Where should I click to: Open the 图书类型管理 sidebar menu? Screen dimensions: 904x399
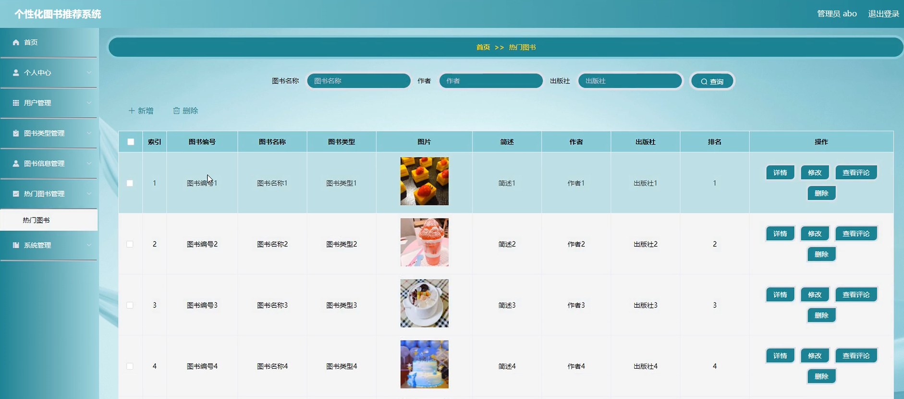[x=49, y=133]
